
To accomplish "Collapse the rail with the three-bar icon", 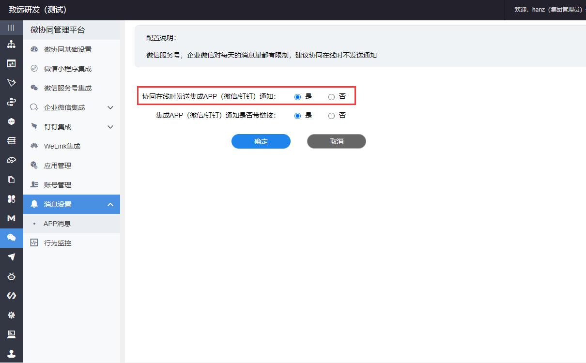I will [x=11, y=28].
